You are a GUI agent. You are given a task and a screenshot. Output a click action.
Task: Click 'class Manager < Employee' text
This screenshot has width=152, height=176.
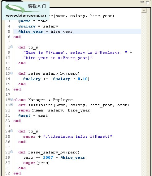point(43,100)
